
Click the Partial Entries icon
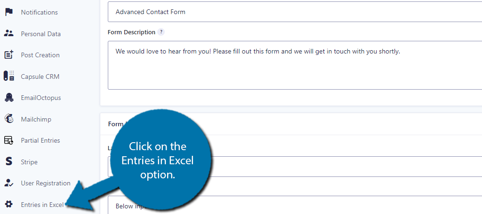pos(8,140)
